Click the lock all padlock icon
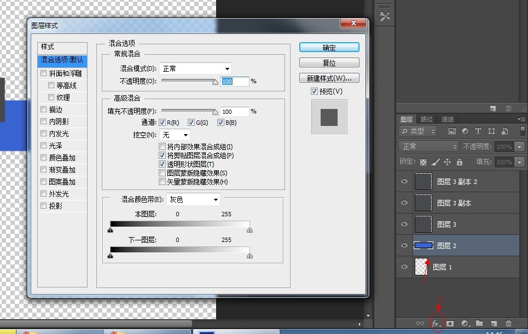Image resolution: width=528 pixels, height=334 pixels. [459, 162]
